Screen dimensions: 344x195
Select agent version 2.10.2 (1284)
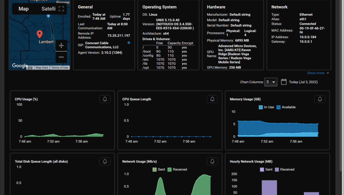pyautogui.click(x=112, y=53)
